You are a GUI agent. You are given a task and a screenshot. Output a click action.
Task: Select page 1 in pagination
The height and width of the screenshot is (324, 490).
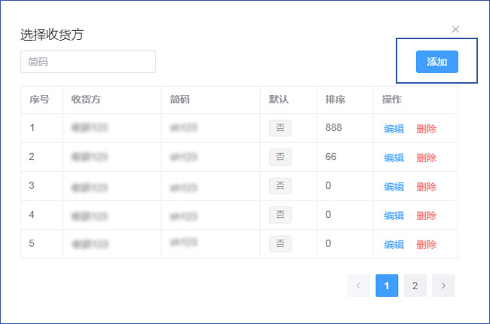pos(387,286)
